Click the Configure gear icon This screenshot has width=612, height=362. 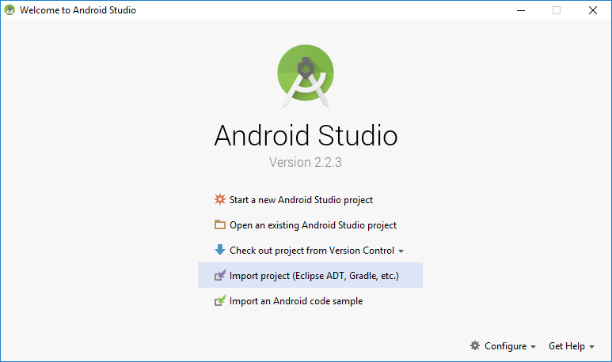click(x=474, y=345)
